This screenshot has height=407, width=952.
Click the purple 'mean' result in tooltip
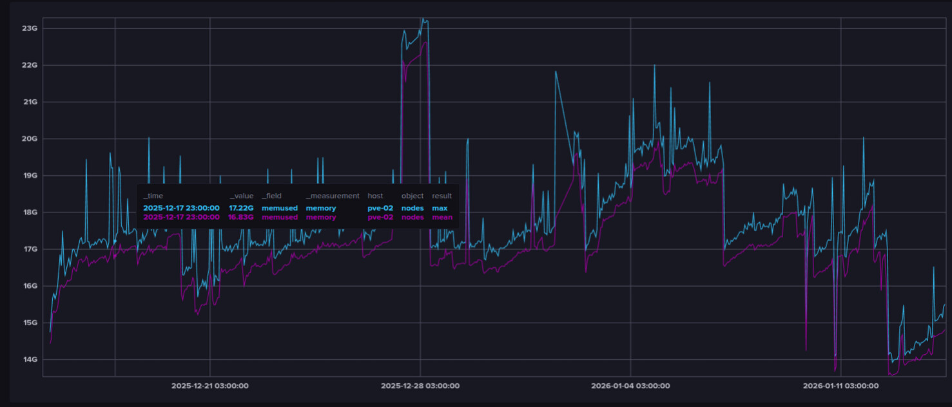(x=442, y=217)
